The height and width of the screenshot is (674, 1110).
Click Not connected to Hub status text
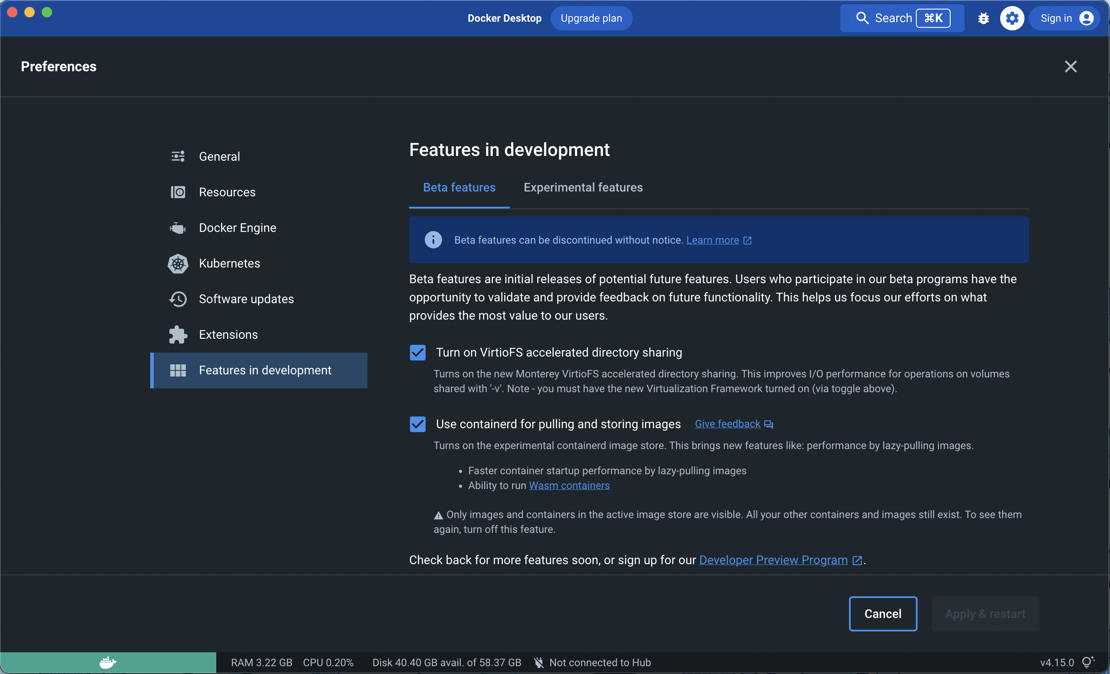[x=600, y=663]
